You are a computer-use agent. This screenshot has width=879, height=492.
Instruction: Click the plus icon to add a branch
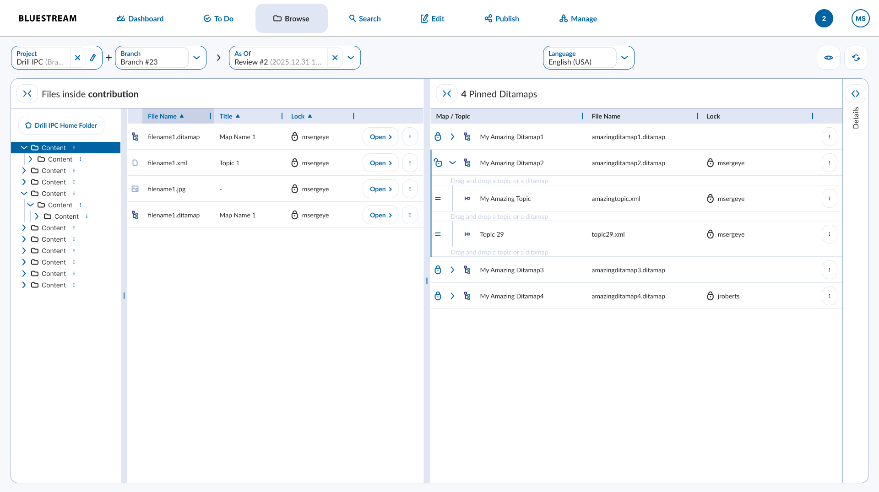tap(109, 58)
